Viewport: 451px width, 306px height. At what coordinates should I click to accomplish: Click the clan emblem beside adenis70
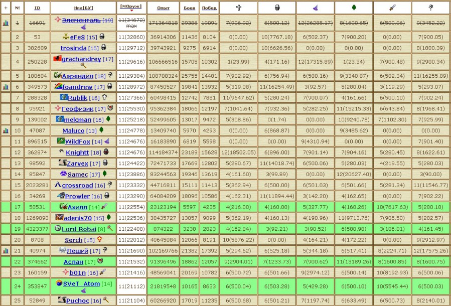[59, 217]
